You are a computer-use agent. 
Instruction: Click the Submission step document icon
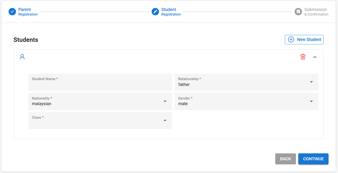coord(298,12)
